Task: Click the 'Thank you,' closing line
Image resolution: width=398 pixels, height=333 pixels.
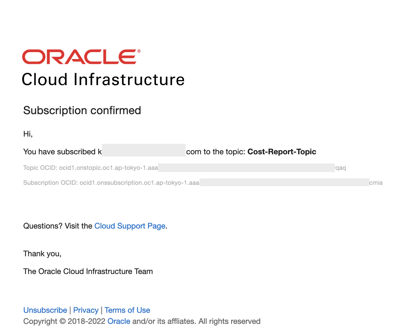Action: (x=42, y=254)
